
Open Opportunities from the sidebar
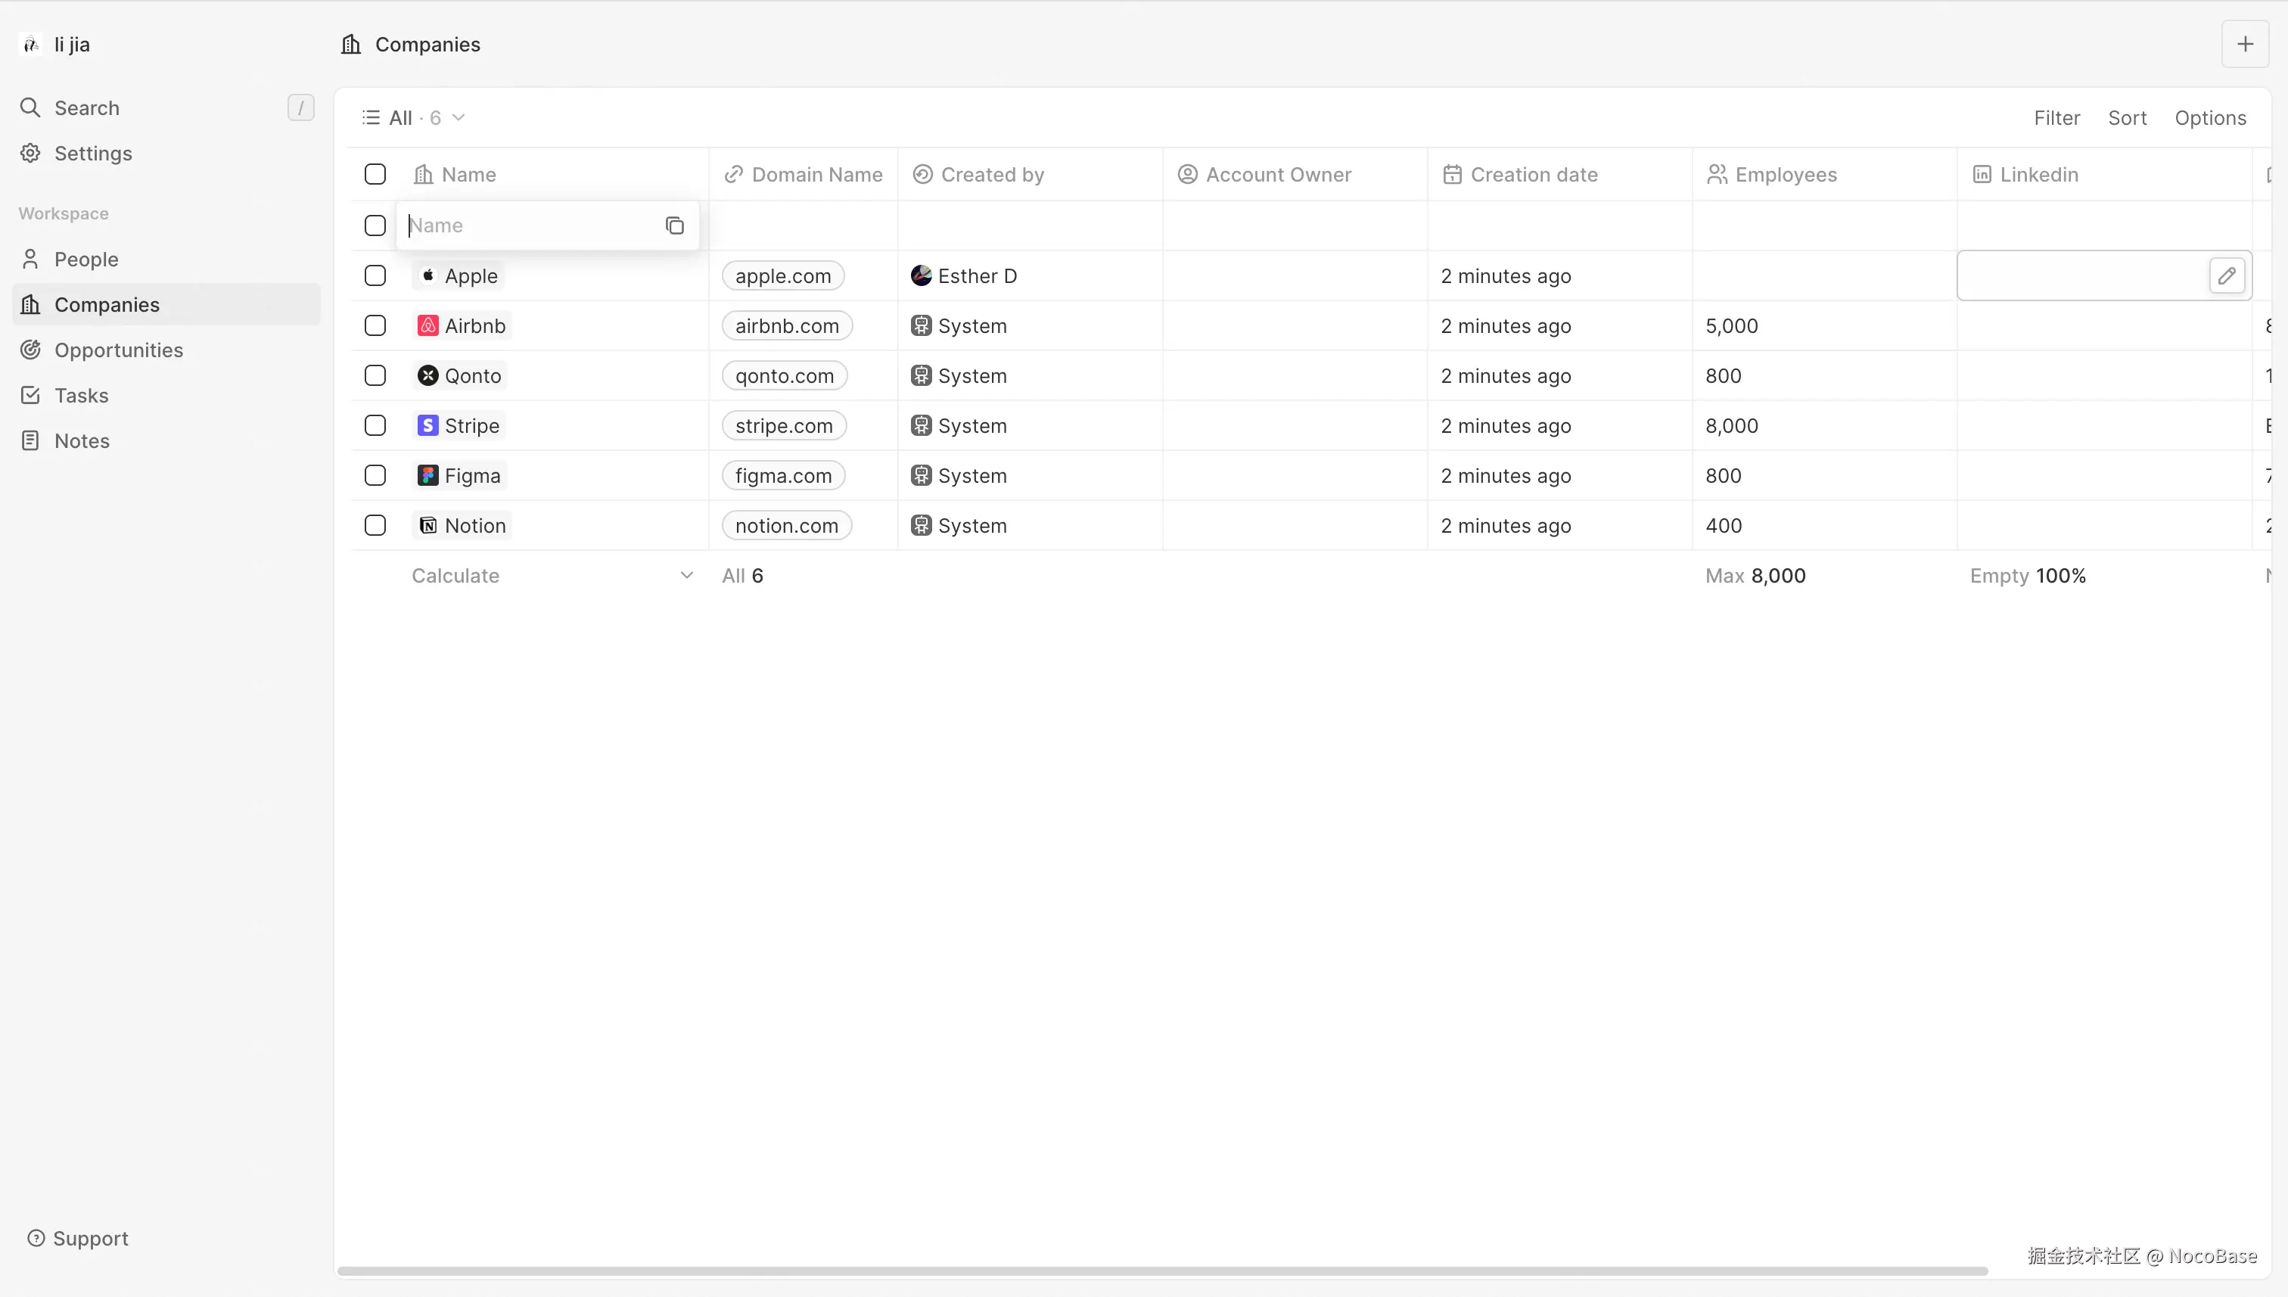166,350
